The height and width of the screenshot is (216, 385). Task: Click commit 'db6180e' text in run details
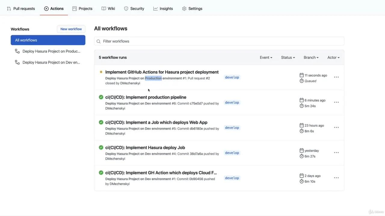point(196,129)
